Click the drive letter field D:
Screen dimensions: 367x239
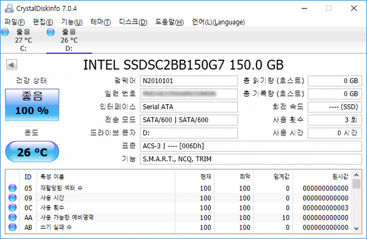coord(189,133)
